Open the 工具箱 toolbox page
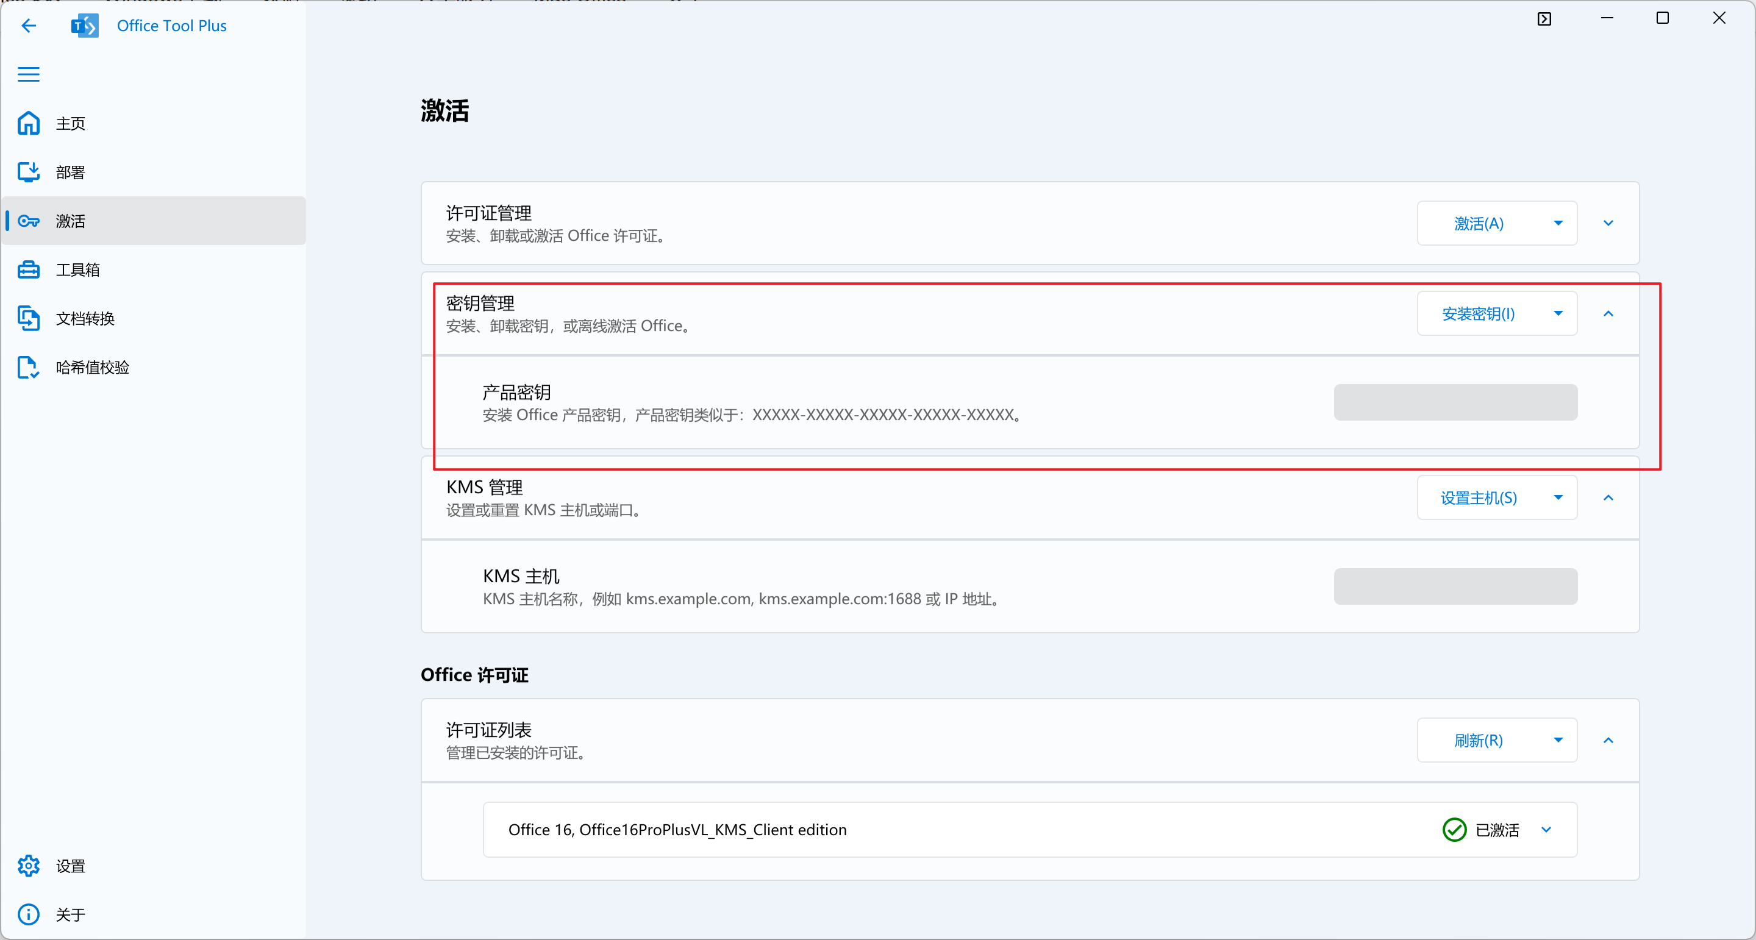Image resolution: width=1756 pixels, height=940 pixels. point(77,270)
